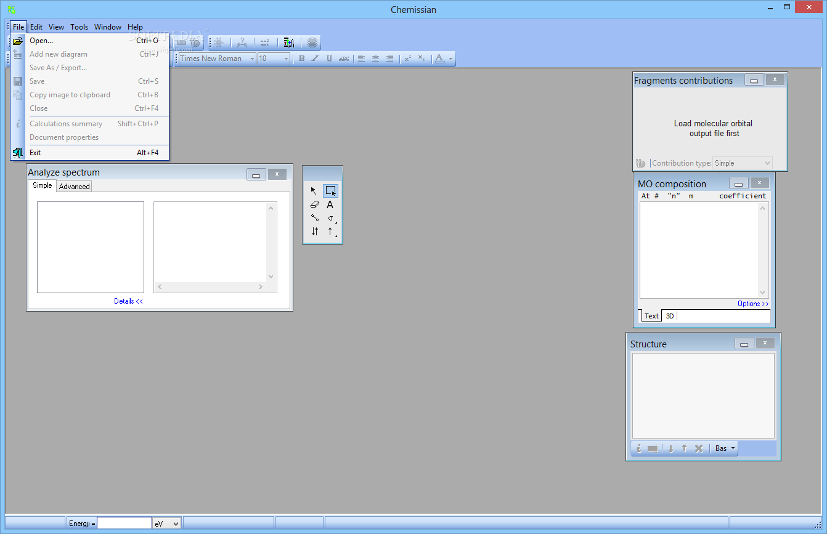Select the paired electrons arrows tool
The image size is (827, 534).
pos(314,232)
